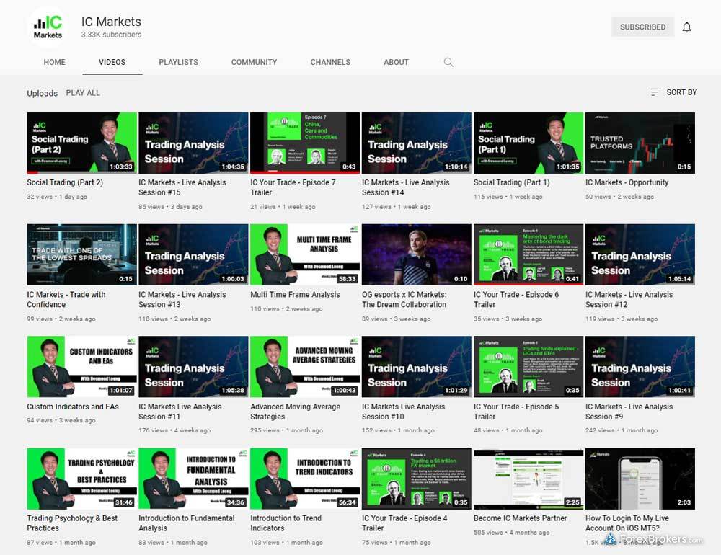Viewport: 721px width, 555px height.
Task: Open the Channels tab
Action: pos(330,62)
